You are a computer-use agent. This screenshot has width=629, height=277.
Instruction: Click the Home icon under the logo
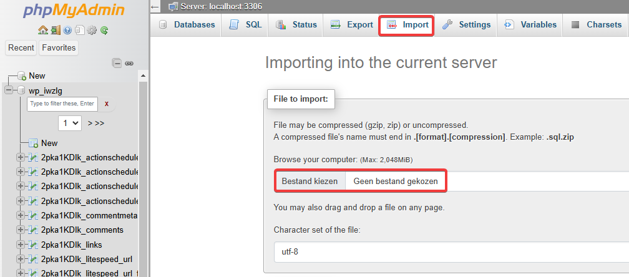tap(42, 30)
